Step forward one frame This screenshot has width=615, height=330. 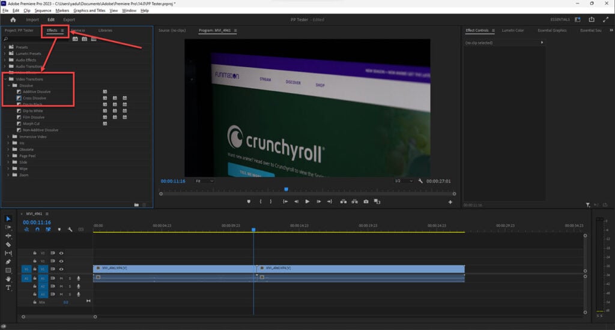319,202
